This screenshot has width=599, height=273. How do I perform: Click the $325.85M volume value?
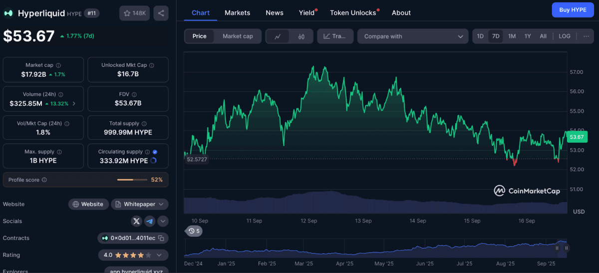point(26,104)
